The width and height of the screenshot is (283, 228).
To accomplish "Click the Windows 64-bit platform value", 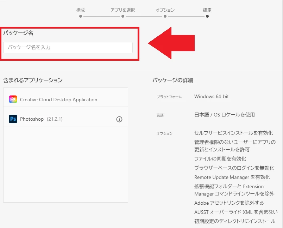I will [x=211, y=96].
